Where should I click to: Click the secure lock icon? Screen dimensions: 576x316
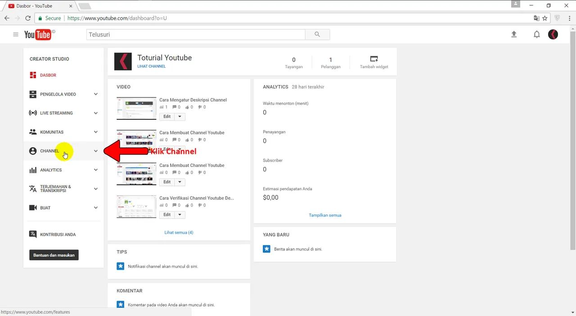tap(40, 18)
